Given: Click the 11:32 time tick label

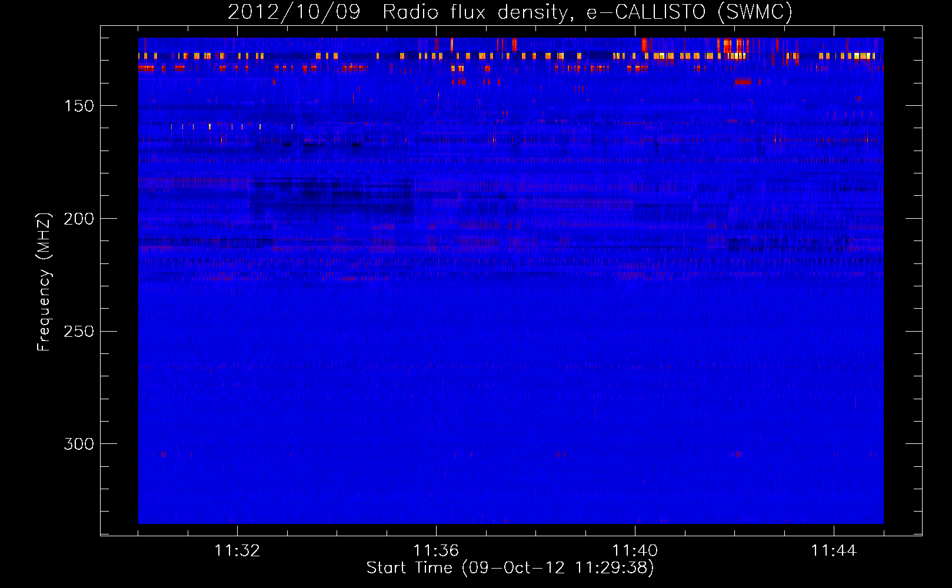Looking at the screenshot, I should (x=237, y=551).
